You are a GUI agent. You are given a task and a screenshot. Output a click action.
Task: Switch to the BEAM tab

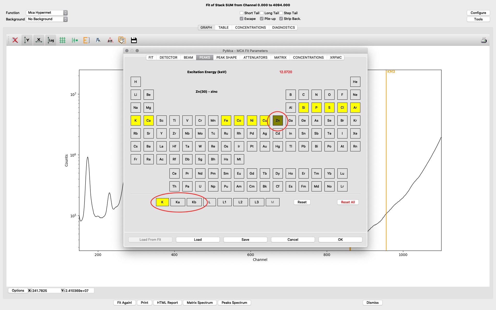188,57
